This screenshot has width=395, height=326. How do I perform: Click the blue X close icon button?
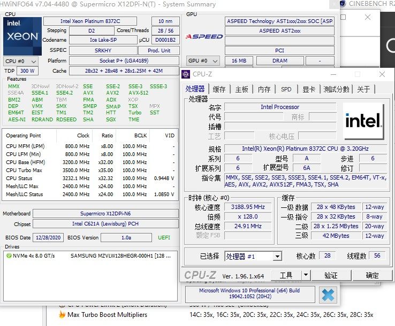click(x=328, y=295)
